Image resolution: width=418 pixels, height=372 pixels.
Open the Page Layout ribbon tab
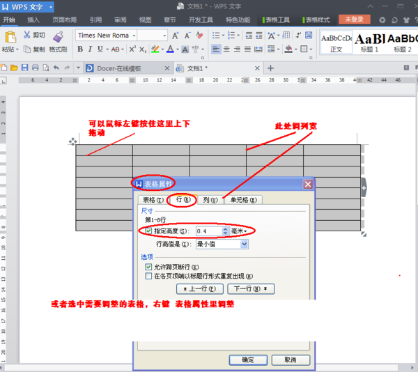(65, 20)
